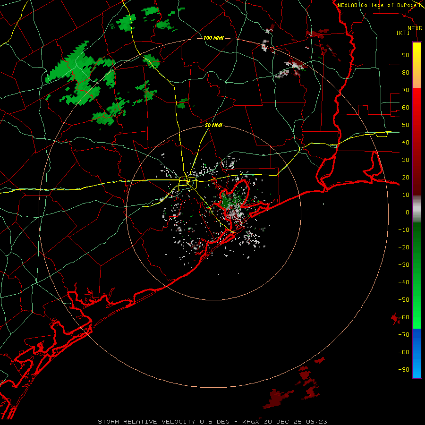This screenshot has height=425, width=425.
Task: Select the -90 label on velocity scale
Action: (404, 370)
